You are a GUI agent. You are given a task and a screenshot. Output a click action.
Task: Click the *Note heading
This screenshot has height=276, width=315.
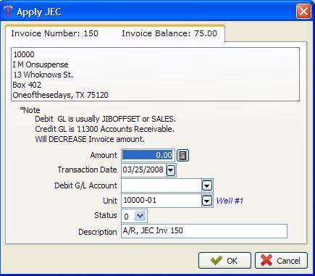point(30,110)
